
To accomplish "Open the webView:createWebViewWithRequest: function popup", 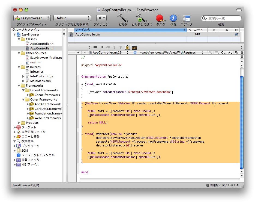I will (168, 52).
